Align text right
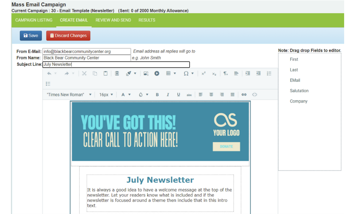This screenshot has width=357, height=214. 222,95
